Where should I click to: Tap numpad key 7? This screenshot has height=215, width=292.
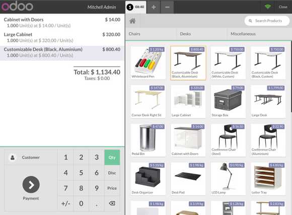(66, 188)
